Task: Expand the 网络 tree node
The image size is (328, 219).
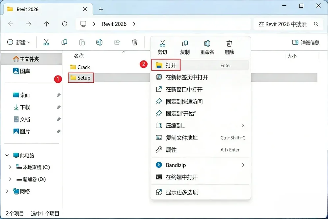Action: (7, 191)
